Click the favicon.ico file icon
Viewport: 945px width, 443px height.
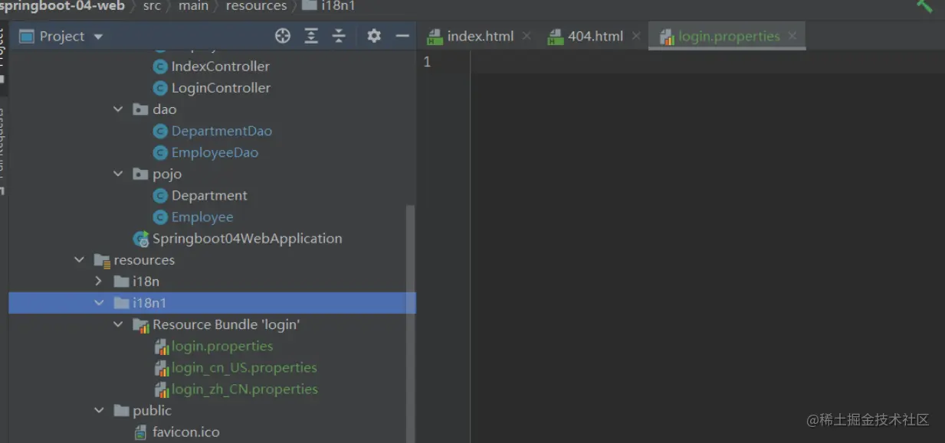(x=141, y=432)
